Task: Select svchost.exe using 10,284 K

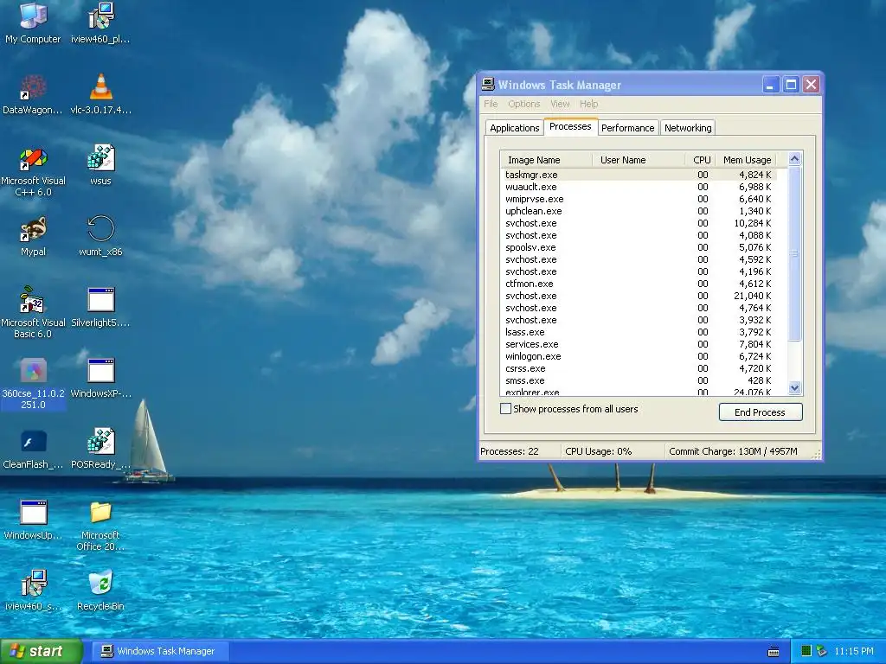Action: (639, 224)
